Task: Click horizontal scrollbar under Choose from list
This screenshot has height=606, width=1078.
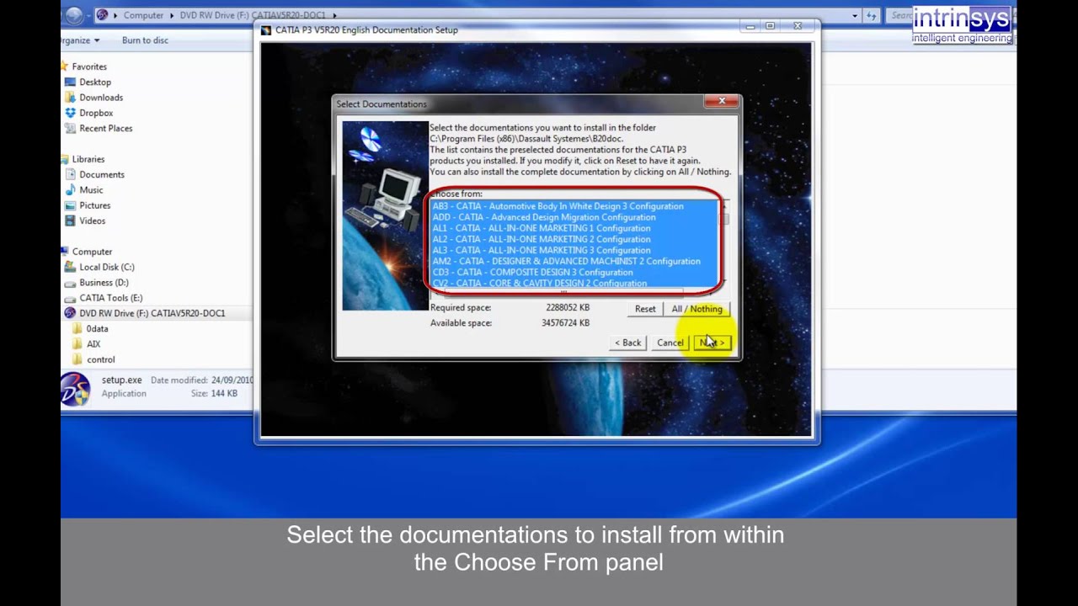Action: pos(575,294)
